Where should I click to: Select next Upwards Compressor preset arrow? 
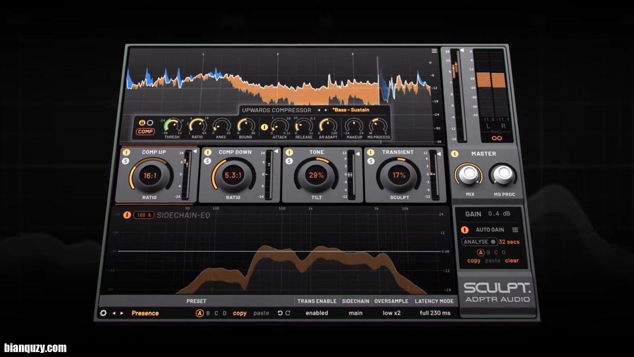[326, 110]
